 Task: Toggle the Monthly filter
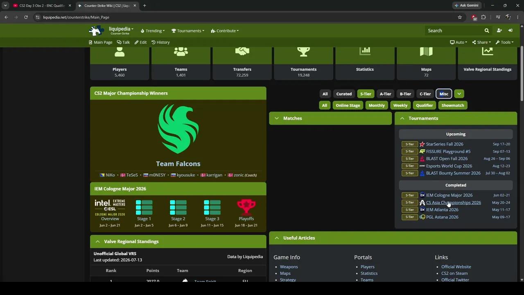[x=377, y=105]
